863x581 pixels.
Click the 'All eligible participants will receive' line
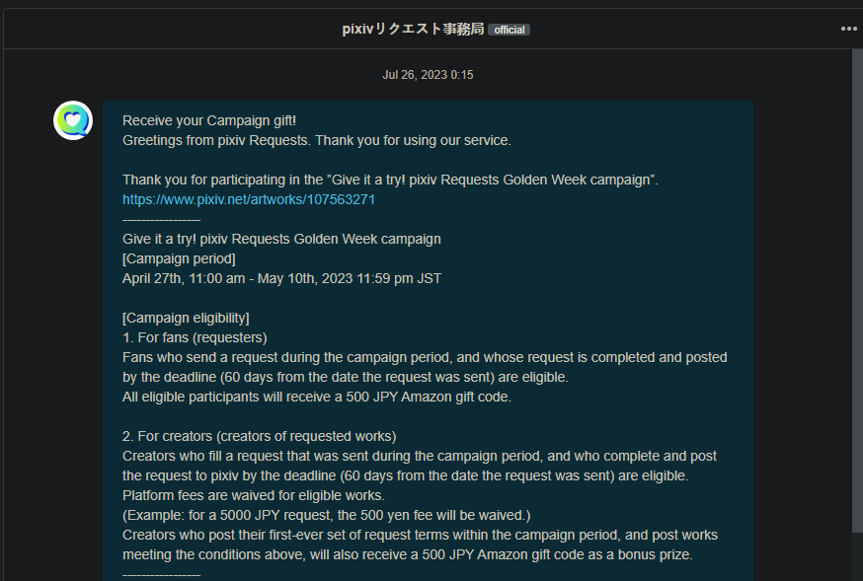tap(317, 397)
